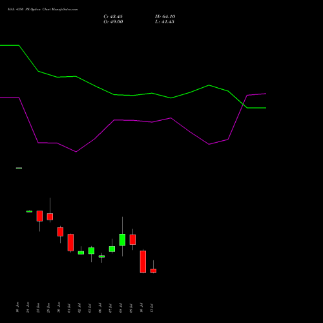The width and height of the screenshot is (323, 323).
Task: Click the low value L: 41.45
Action: [x=165, y=22]
